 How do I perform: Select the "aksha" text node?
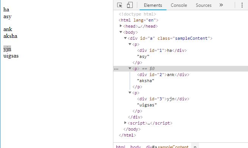point(146,81)
